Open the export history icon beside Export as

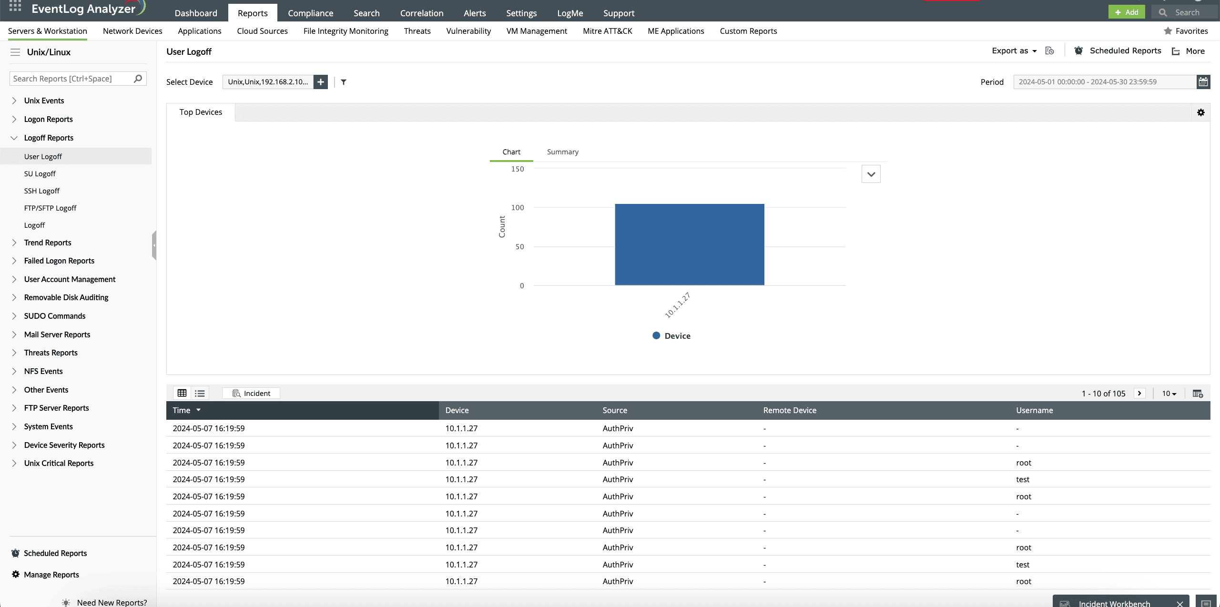[1049, 51]
